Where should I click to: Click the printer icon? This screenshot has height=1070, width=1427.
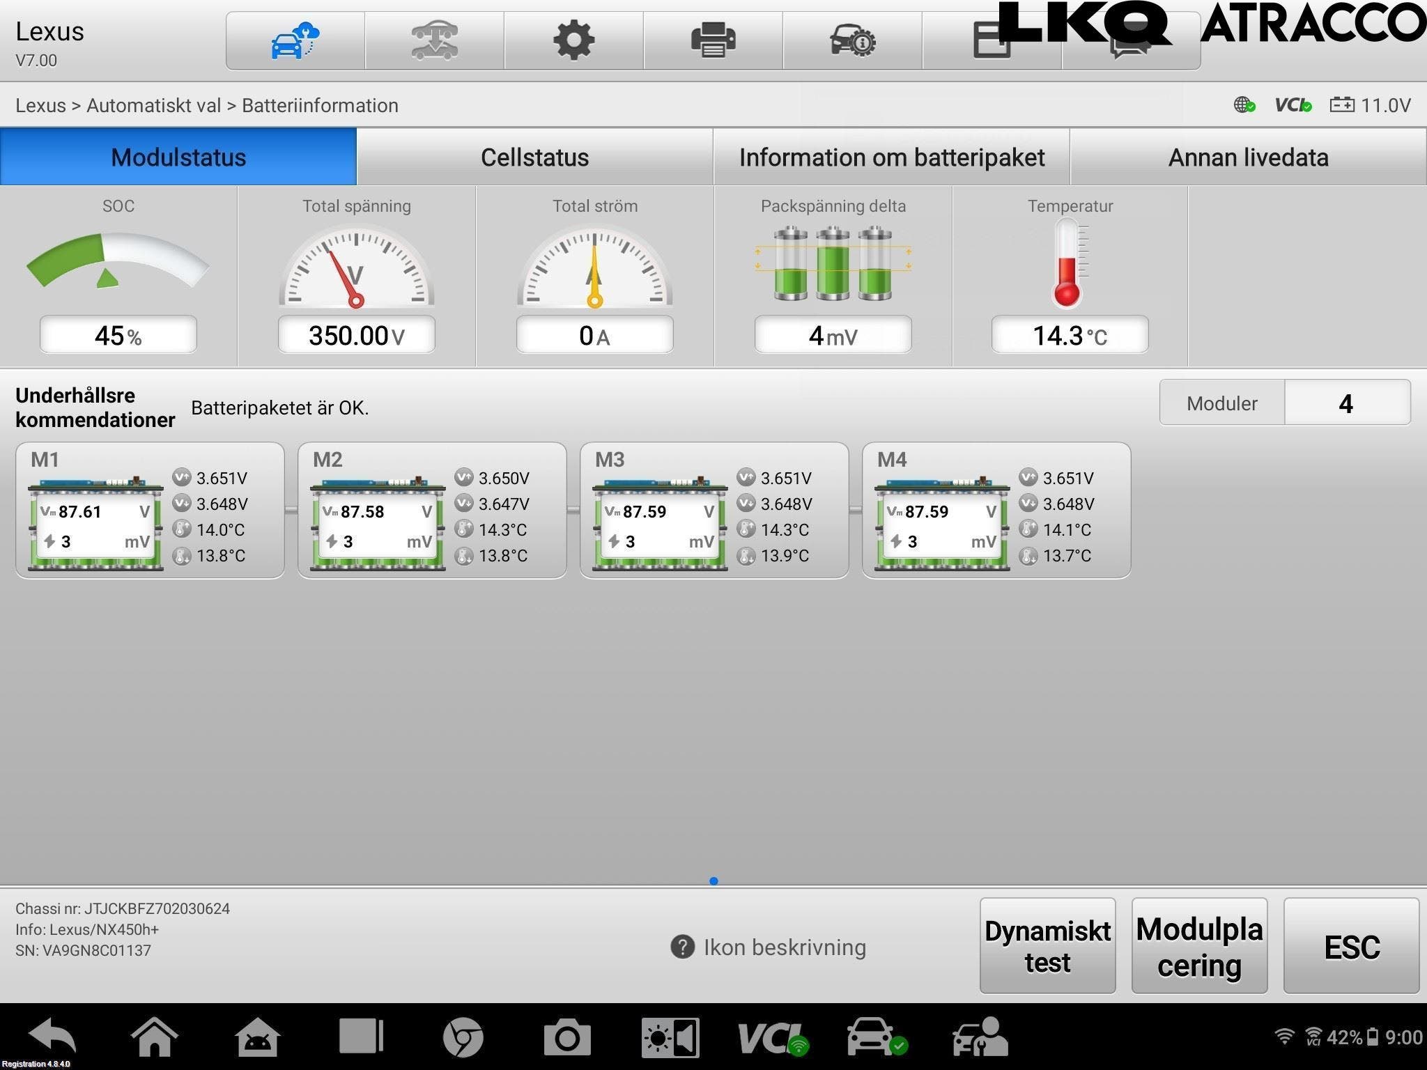(x=713, y=40)
